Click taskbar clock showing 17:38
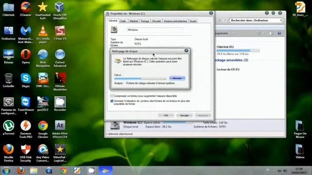Screen dimensions: 312x175 [x=299, y=171]
